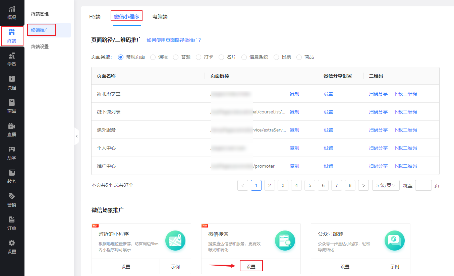This screenshot has height=276, width=454.
Task: Click the 附近的小程序 map icon
Action: click(x=175, y=241)
